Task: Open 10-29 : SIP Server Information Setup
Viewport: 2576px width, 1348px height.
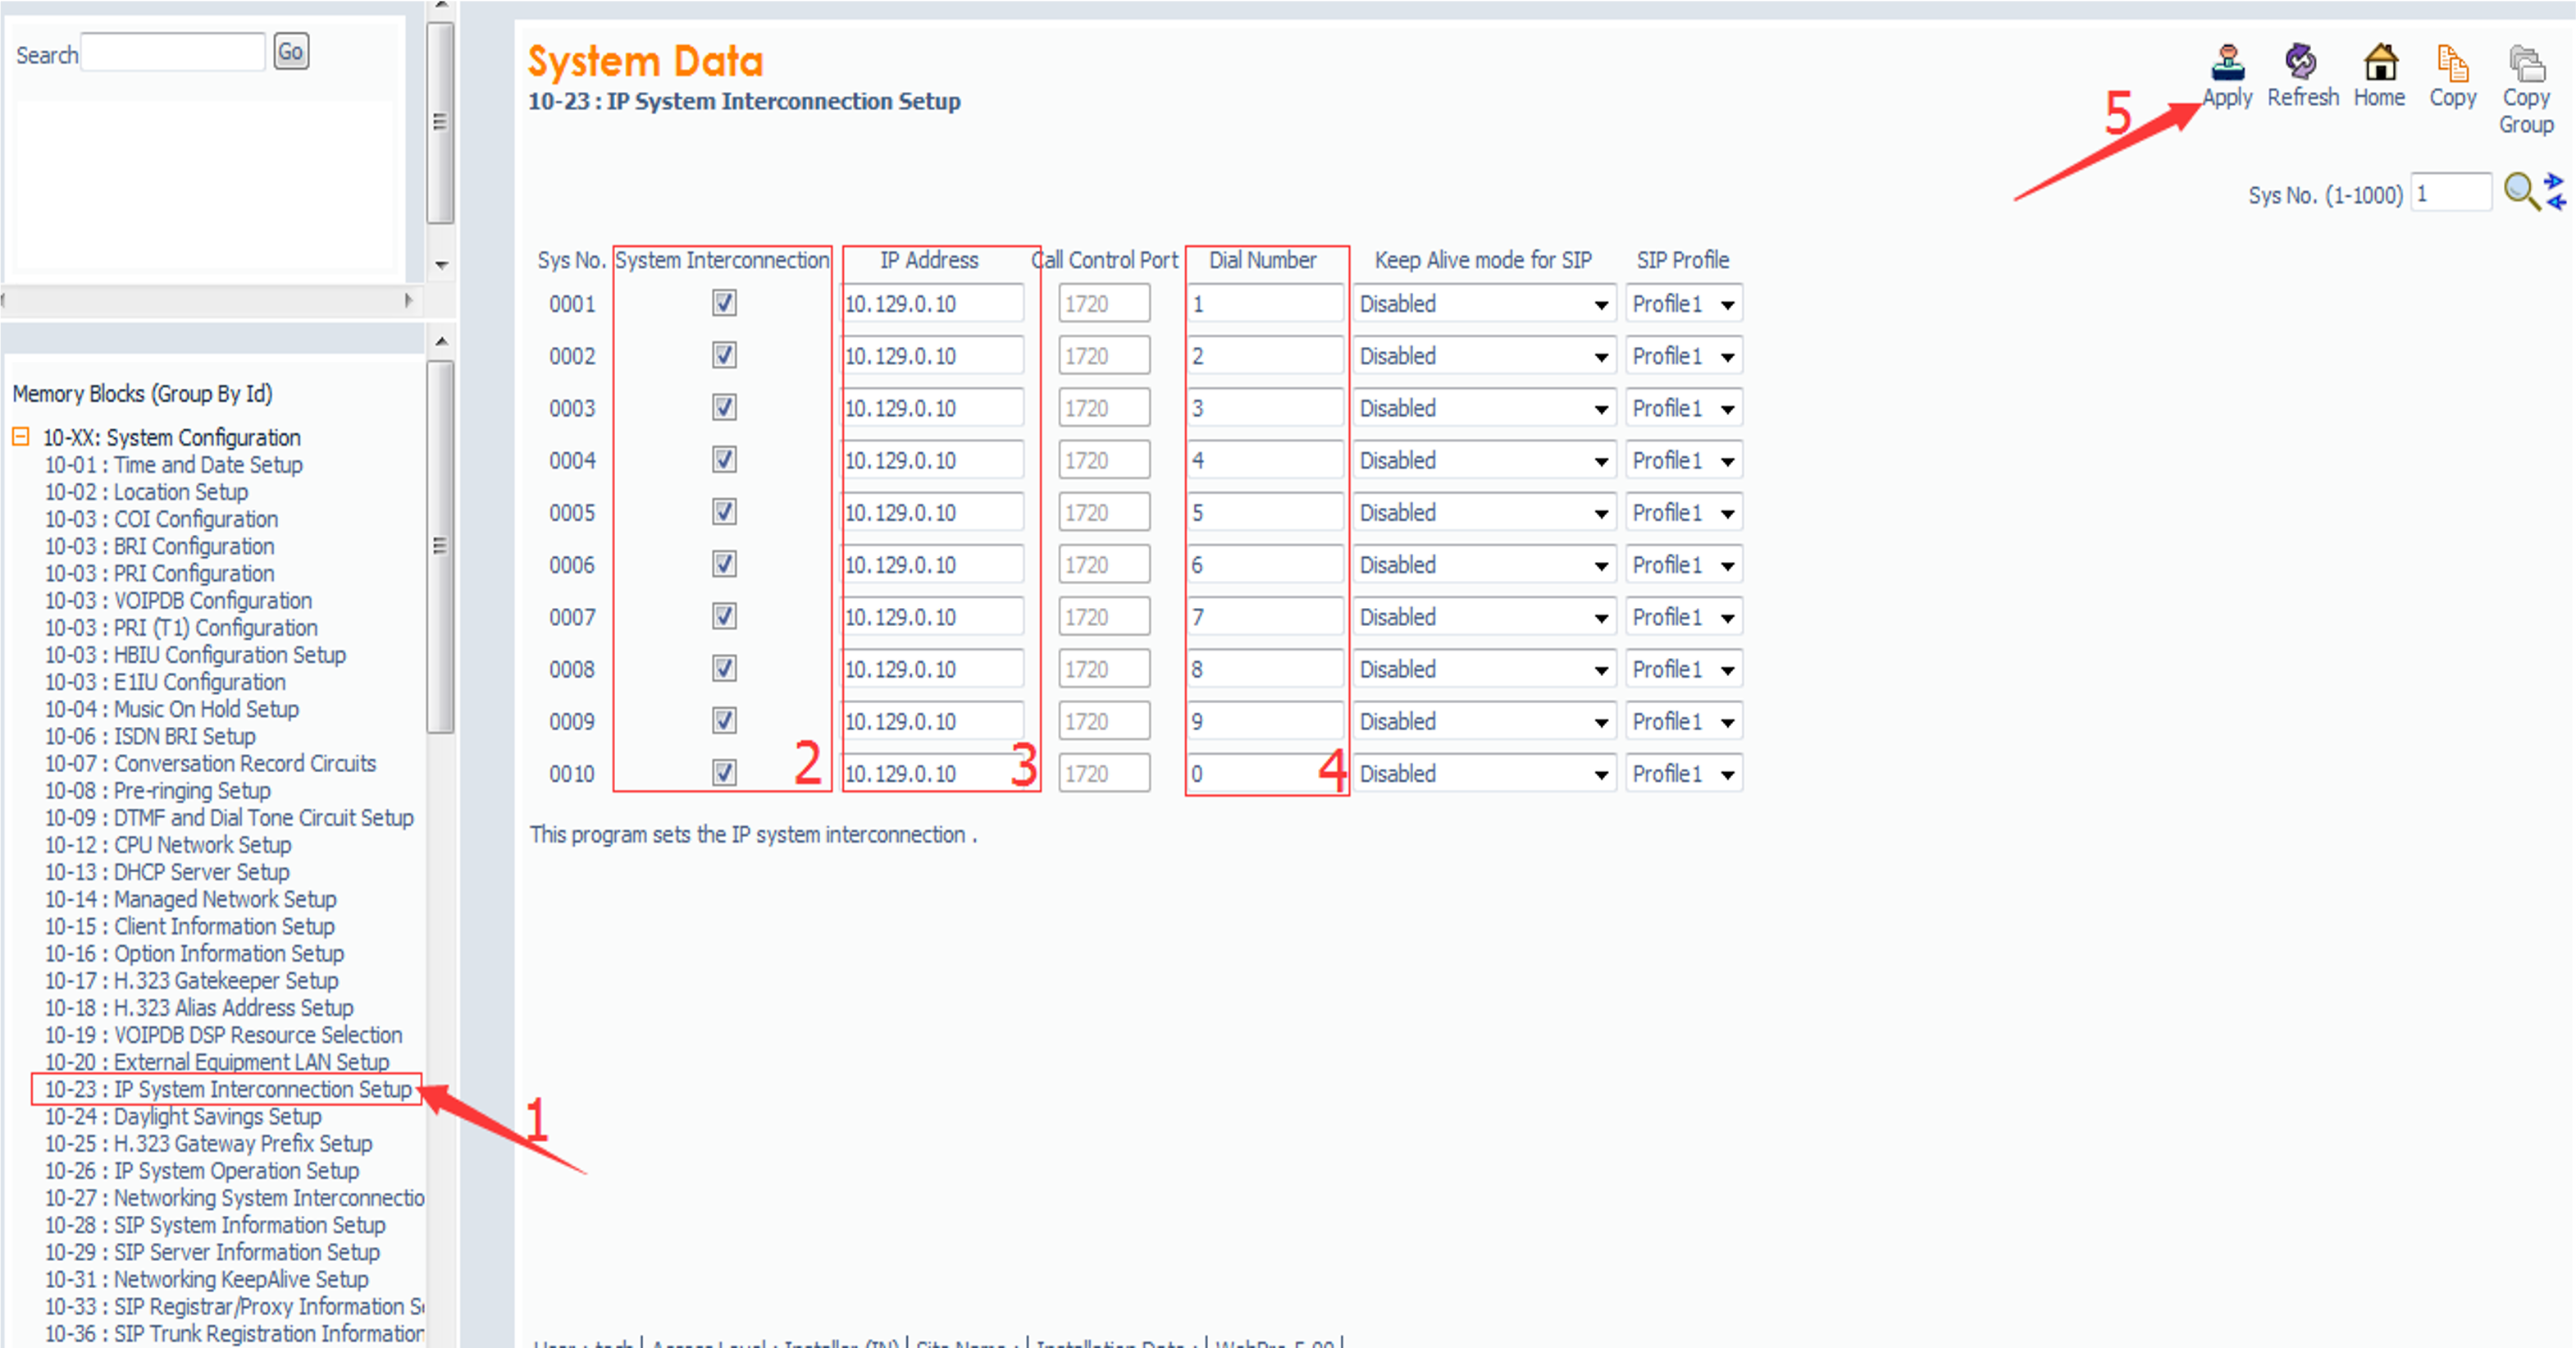Action: [212, 1252]
